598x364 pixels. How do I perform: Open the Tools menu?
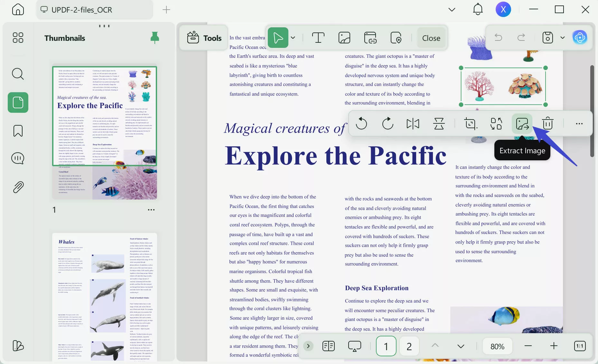pyautogui.click(x=204, y=38)
